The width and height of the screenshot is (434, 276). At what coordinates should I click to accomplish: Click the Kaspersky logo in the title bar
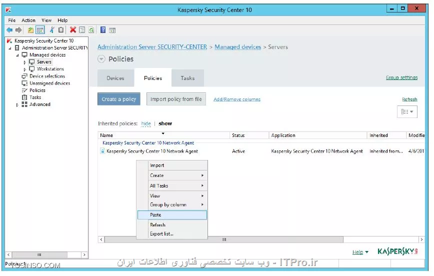[8, 9]
